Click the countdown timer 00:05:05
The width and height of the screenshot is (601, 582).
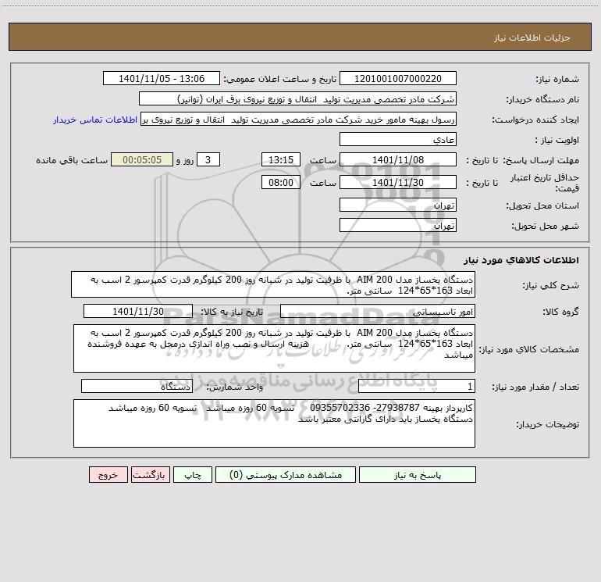(142, 159)
